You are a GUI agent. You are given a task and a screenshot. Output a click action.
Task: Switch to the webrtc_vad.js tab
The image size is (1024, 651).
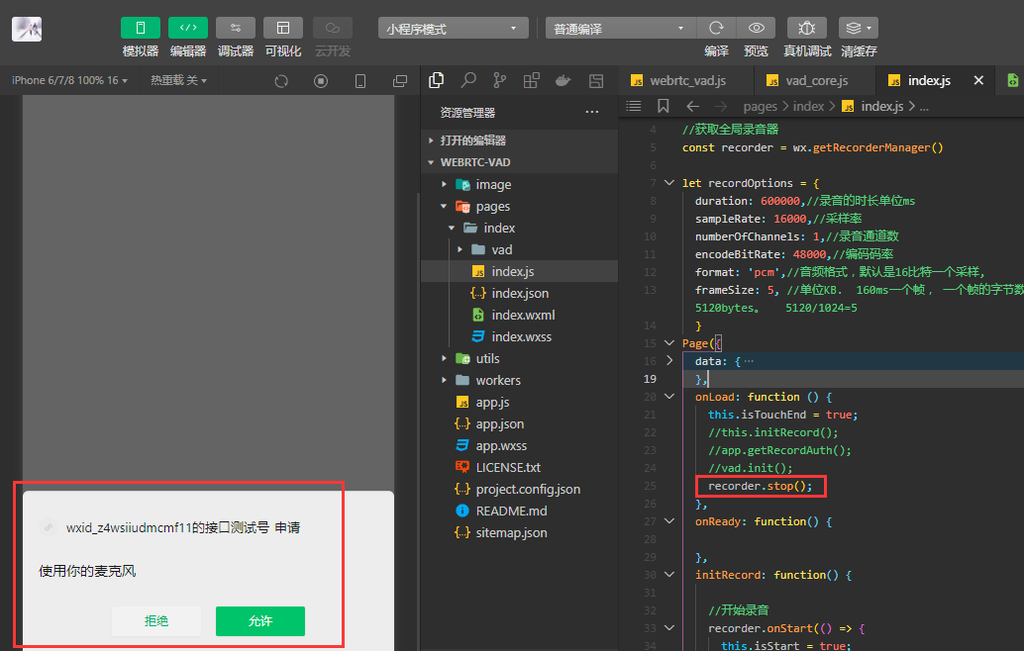(x=685, y=80)
